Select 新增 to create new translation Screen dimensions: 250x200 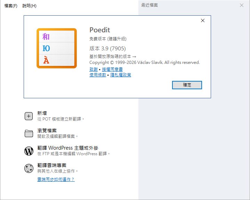click(42, 113)
